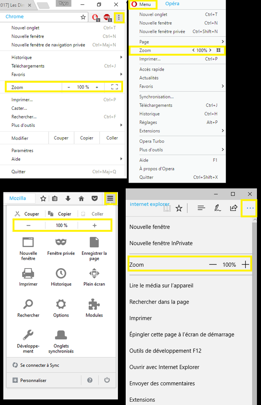Choose Caster... in Chrome menu
Image resolution: width=261 pixels, height=405 pixels.
click(19, 108)
